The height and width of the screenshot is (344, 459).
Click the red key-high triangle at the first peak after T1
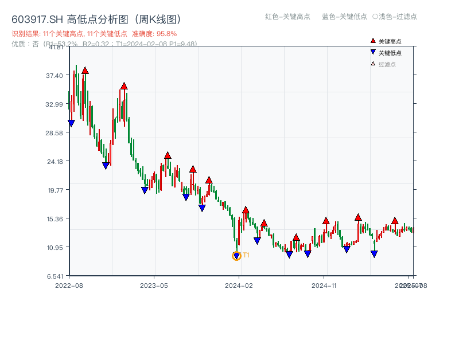(246, 210)
